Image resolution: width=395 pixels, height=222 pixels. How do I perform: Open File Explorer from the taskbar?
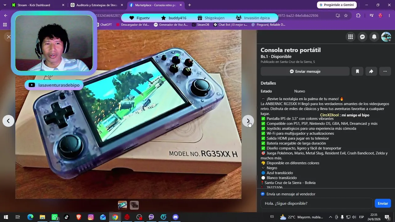42,217
